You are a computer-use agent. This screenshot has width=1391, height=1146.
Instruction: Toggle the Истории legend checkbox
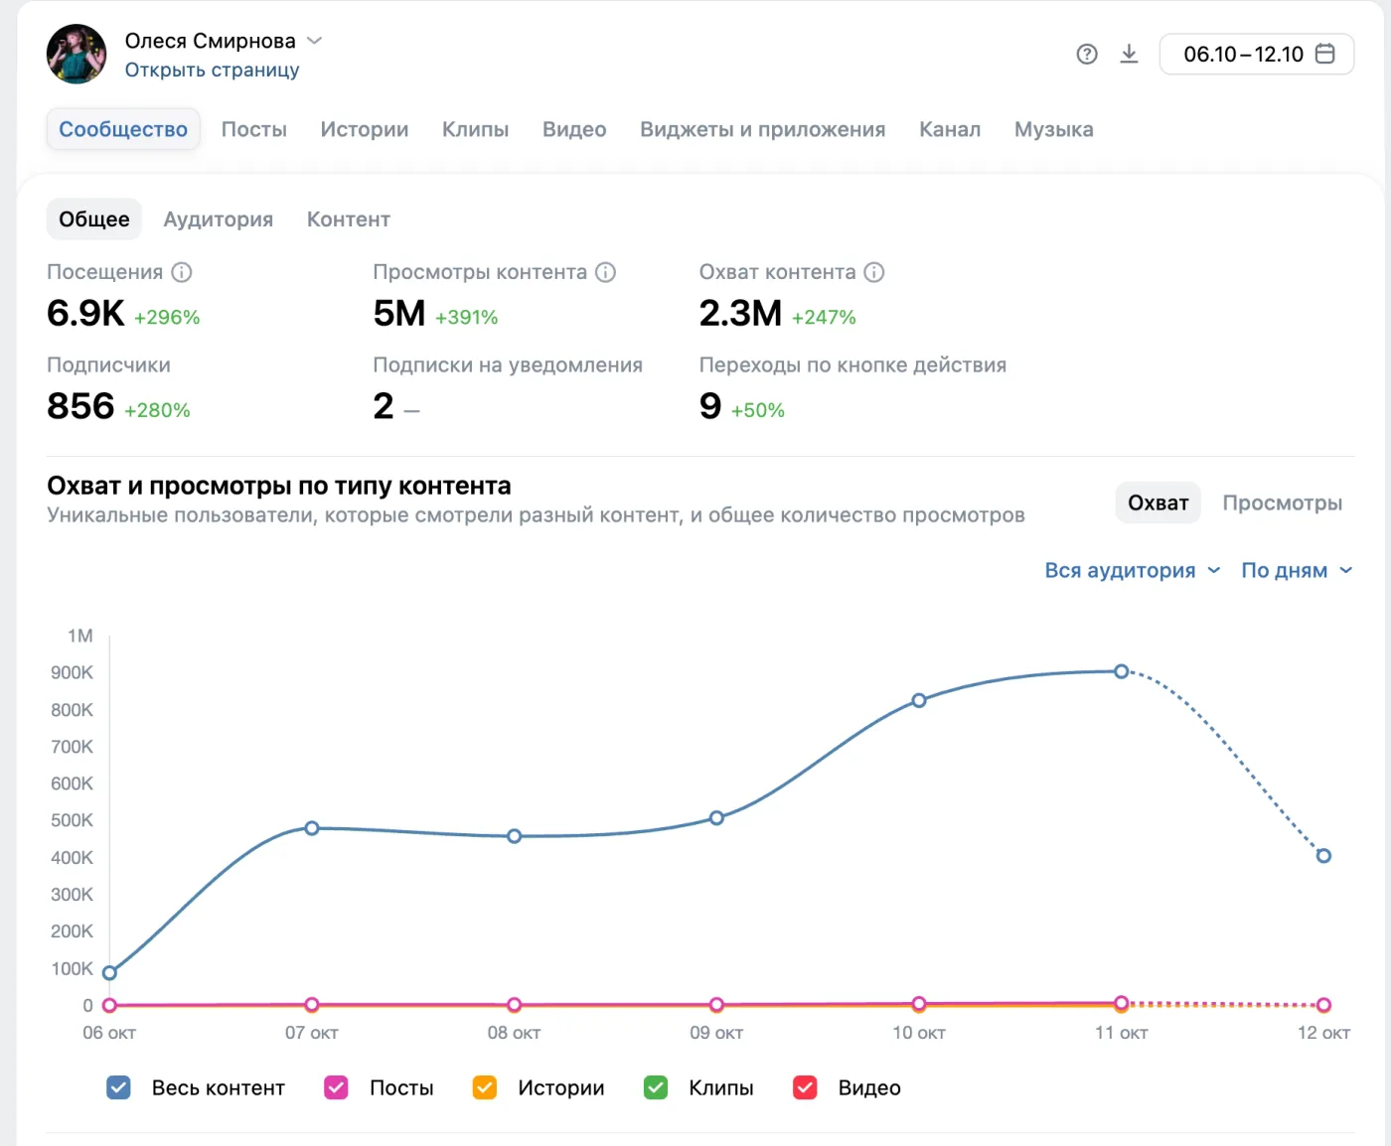coord(485,1087)
